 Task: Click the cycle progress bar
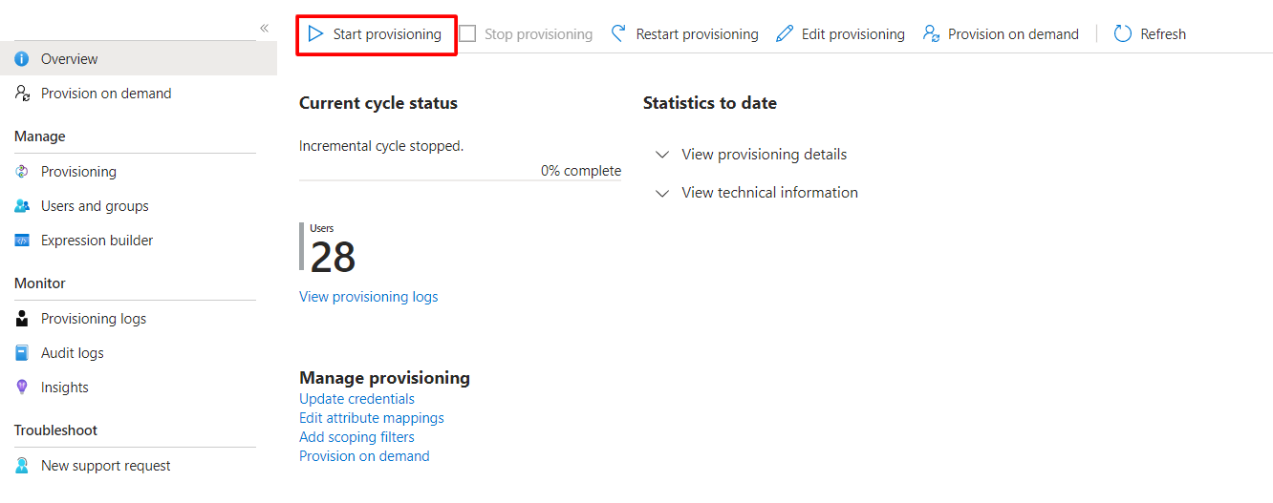pos(460,179)
